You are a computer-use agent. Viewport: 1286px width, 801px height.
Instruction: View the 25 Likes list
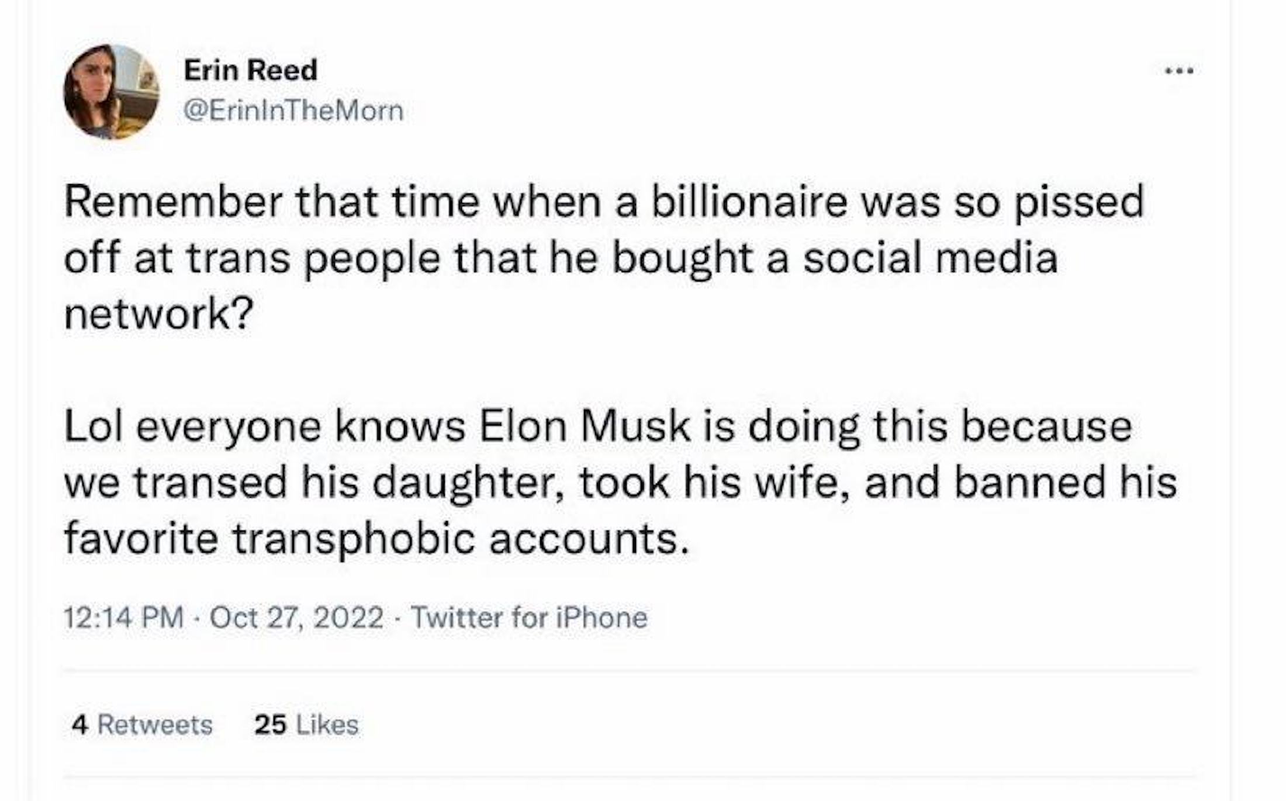tap(306, 724)
